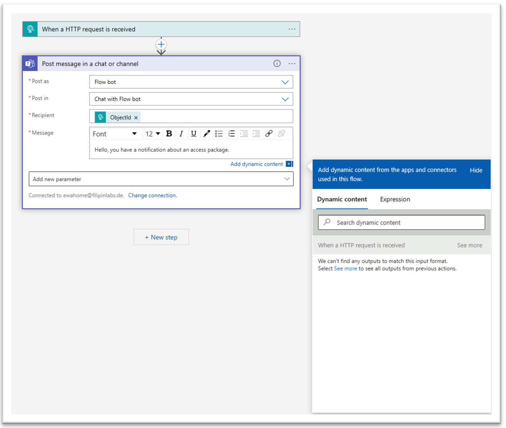Viewport: 506px width, 428px height.
Task: Insert a bulleted list in the message
Action: (219, 134)
